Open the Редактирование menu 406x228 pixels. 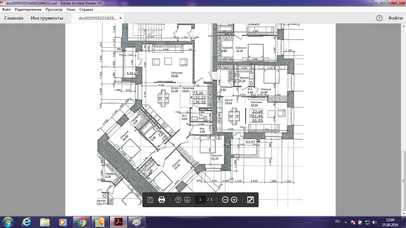[28, 9]
